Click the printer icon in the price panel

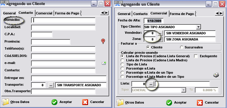pos(216,75)
